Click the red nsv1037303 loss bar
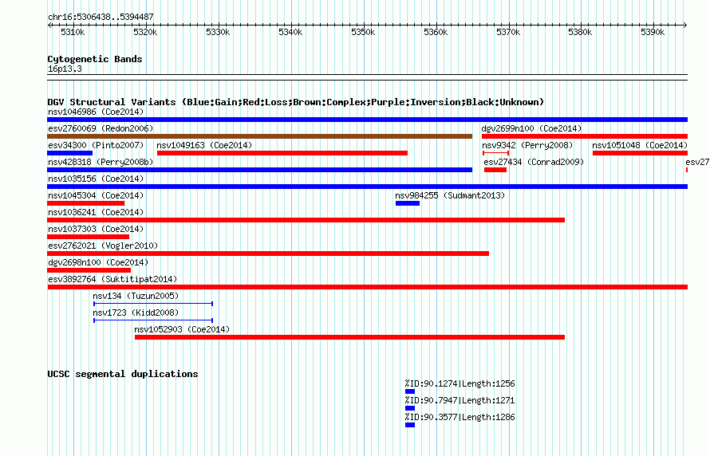Viewport: 710px width, 456px height. pyautogui.click(x=88, y=237)
